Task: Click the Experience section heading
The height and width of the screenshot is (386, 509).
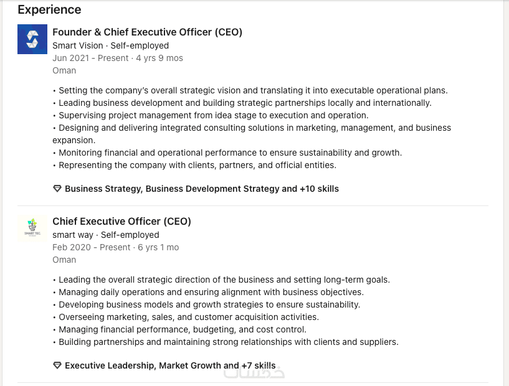Action: [x=49, y=10]
